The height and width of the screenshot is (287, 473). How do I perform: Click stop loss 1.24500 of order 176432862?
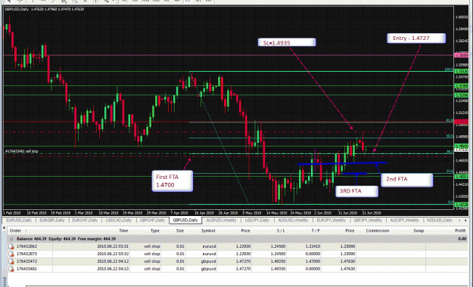click(x=278, y=246)
